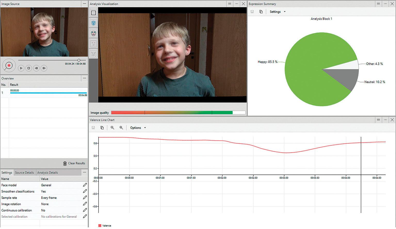Edit the Sample rate value with pencil icon
Viewport: 396px width, 229px height.
(x=85, y=198)
